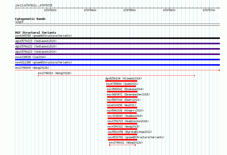This screenshot has width=227, height=155.
Task: Click the dgv825n106 red variant bar
Action: pos(121,81)
